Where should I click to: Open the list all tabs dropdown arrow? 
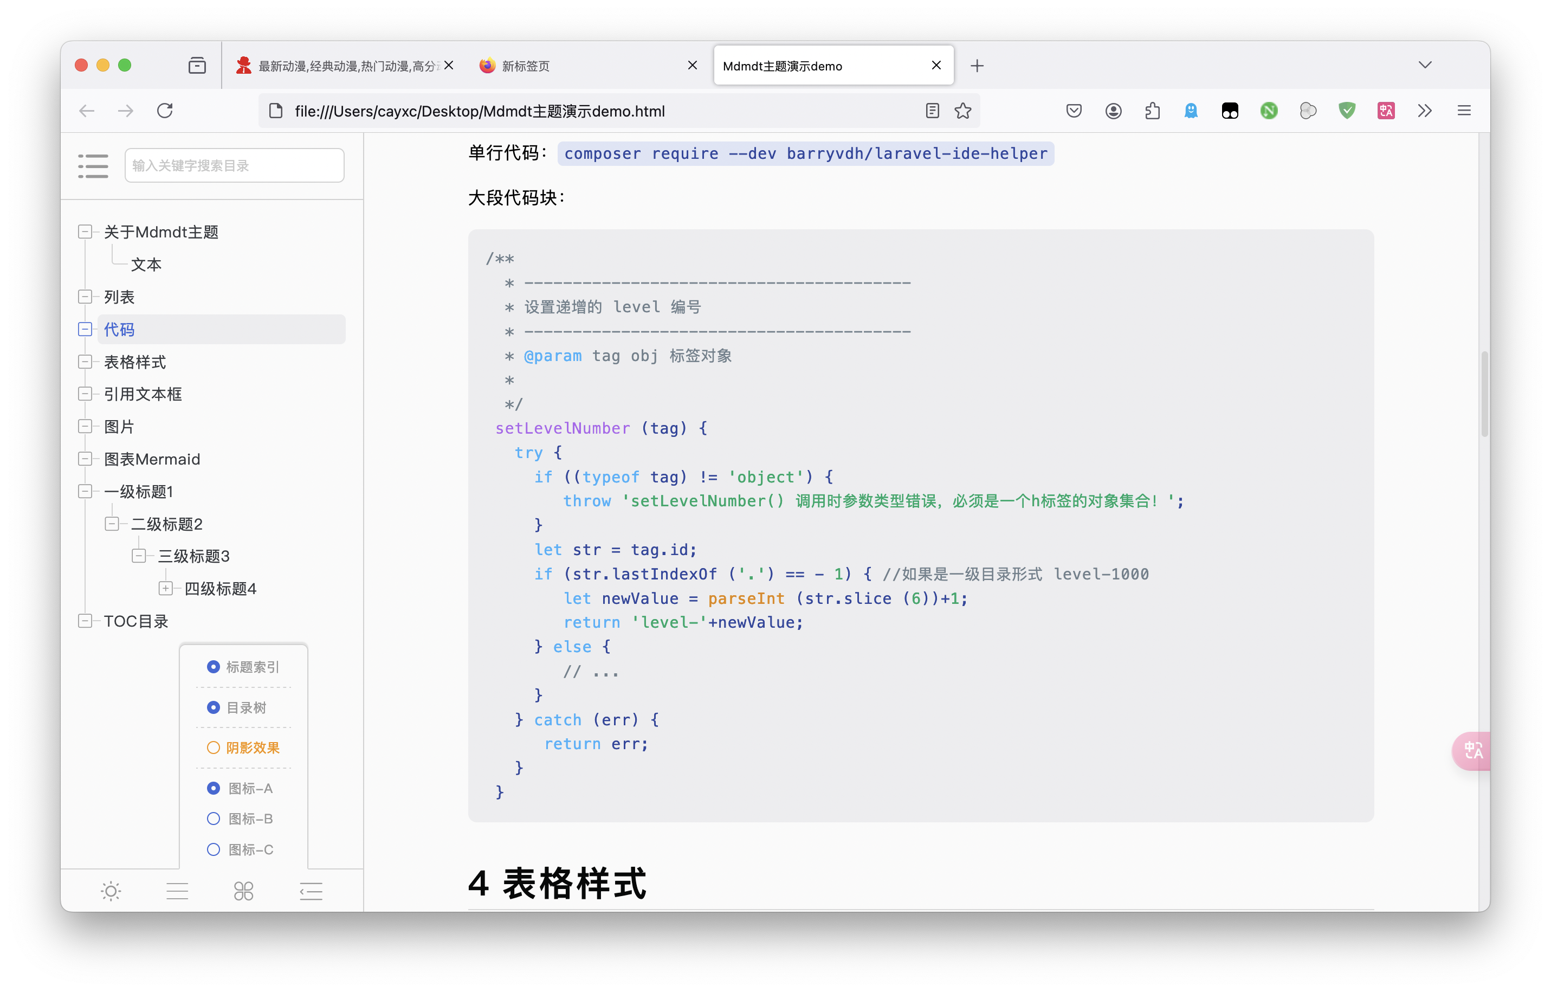(x=1425, y=65)
